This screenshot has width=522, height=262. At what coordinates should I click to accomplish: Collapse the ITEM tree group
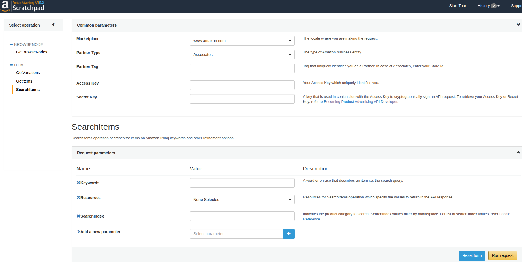(x=11, y=65)
